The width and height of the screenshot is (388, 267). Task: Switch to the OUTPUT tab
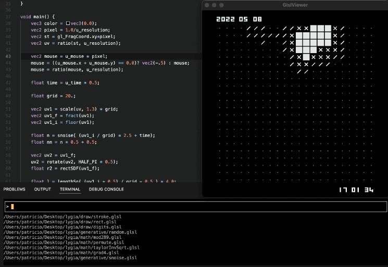click(x=43, y=189)
